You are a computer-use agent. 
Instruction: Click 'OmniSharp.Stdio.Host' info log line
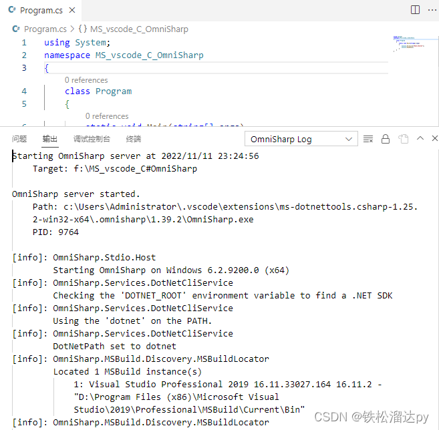pos(104,257)
